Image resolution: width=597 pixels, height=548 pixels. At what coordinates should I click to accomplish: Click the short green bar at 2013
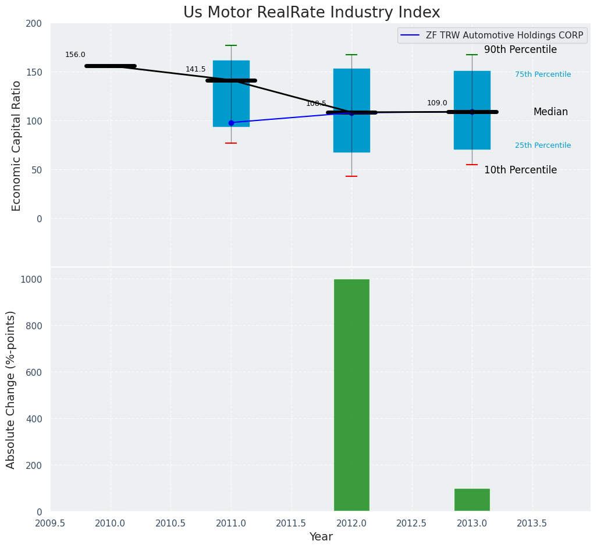(x=472, y=500)
